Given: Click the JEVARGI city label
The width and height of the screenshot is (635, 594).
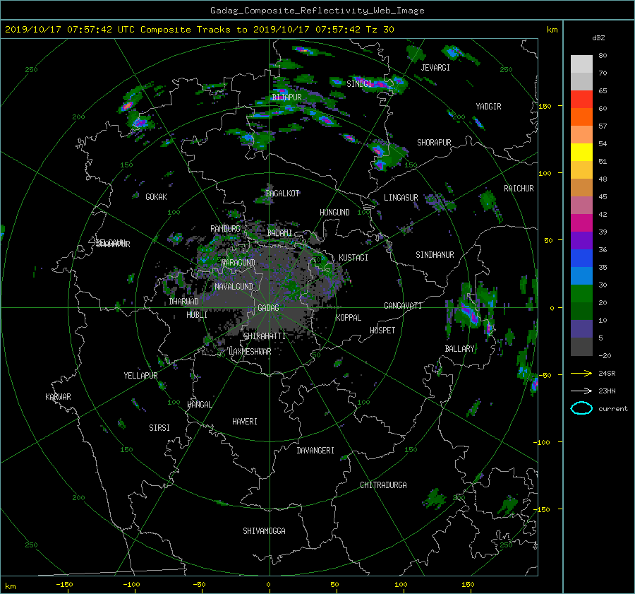Looking at the screenshot, I should [x=435, y=68].
